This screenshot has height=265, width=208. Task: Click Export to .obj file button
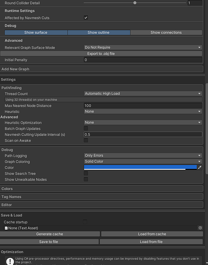(101, 54)
